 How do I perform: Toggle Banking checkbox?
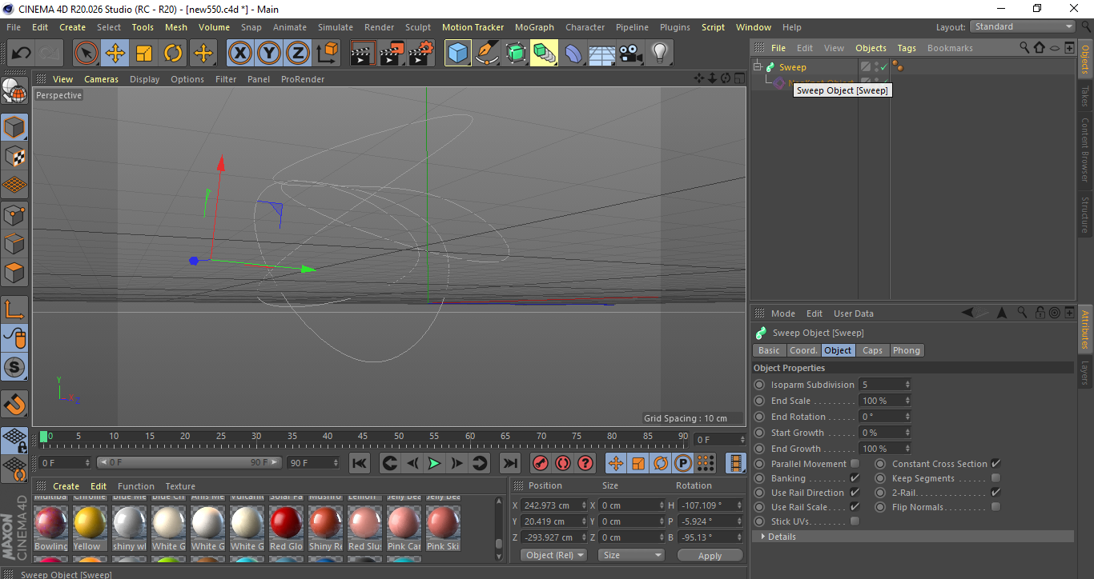coord(855,478)
